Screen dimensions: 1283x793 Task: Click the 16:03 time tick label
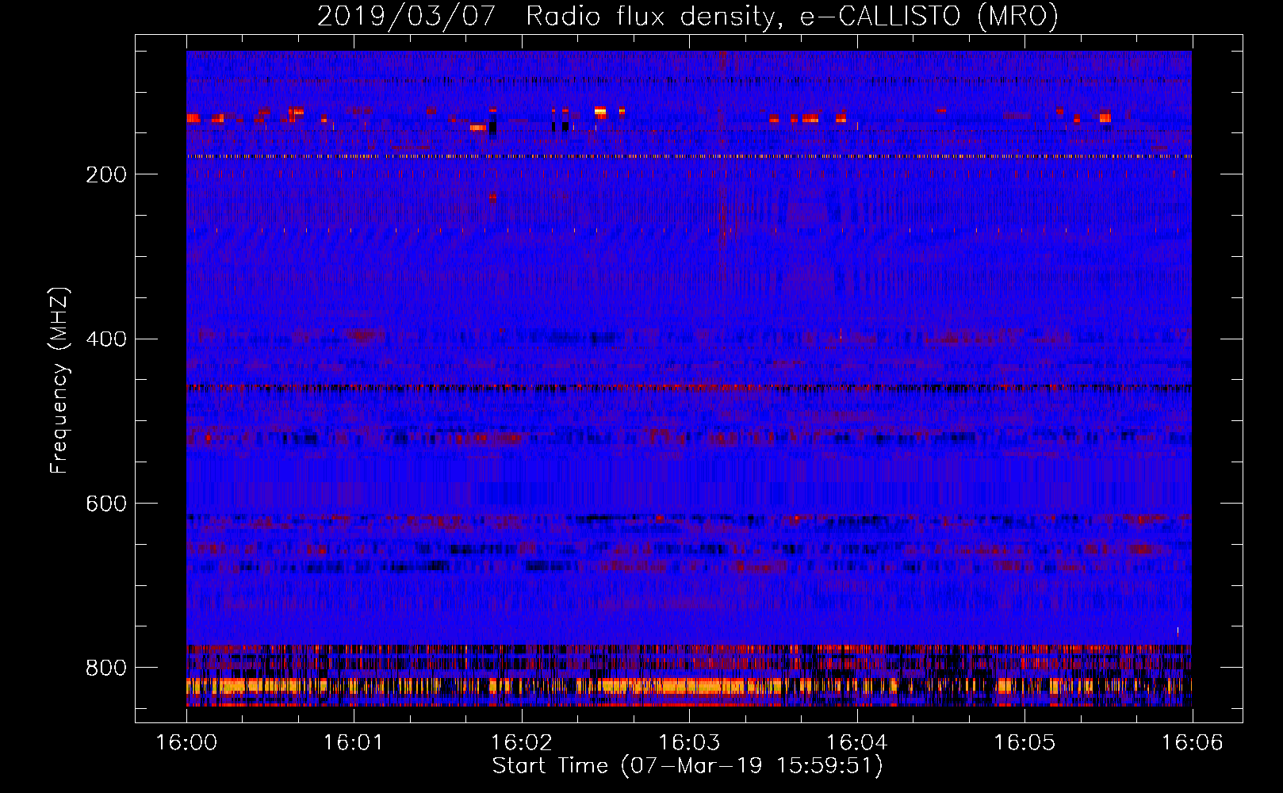tap(689, 743)
